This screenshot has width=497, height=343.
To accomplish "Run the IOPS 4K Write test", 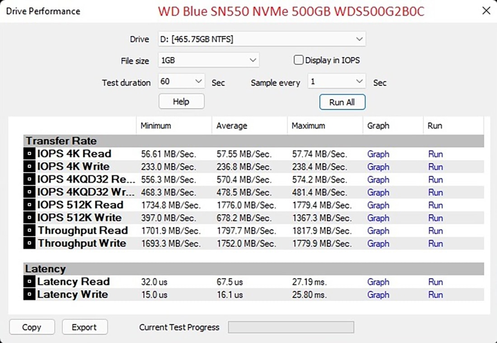I will 436,167.
